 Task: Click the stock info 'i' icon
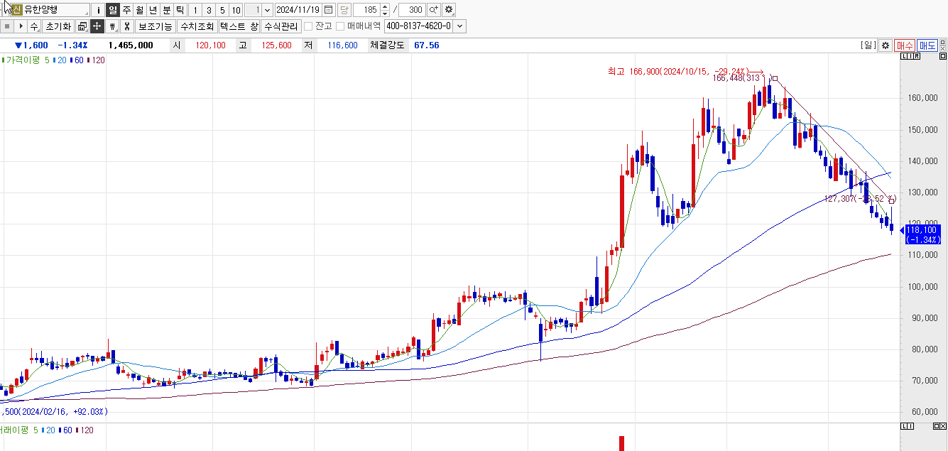[x=99, y=10]
